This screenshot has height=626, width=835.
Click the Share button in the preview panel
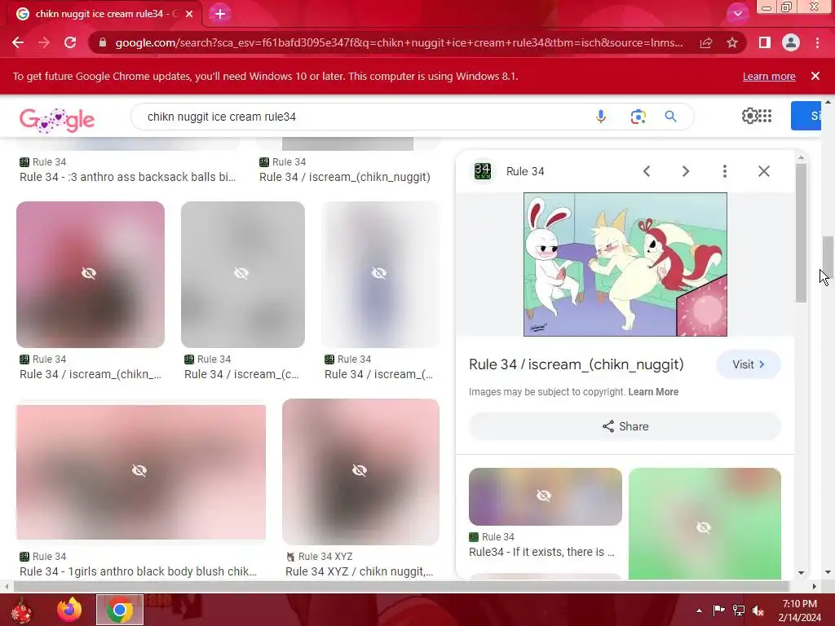[x=625, y=426]
